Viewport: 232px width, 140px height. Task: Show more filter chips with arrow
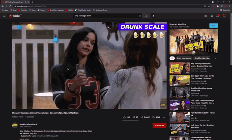coord(215,58)
